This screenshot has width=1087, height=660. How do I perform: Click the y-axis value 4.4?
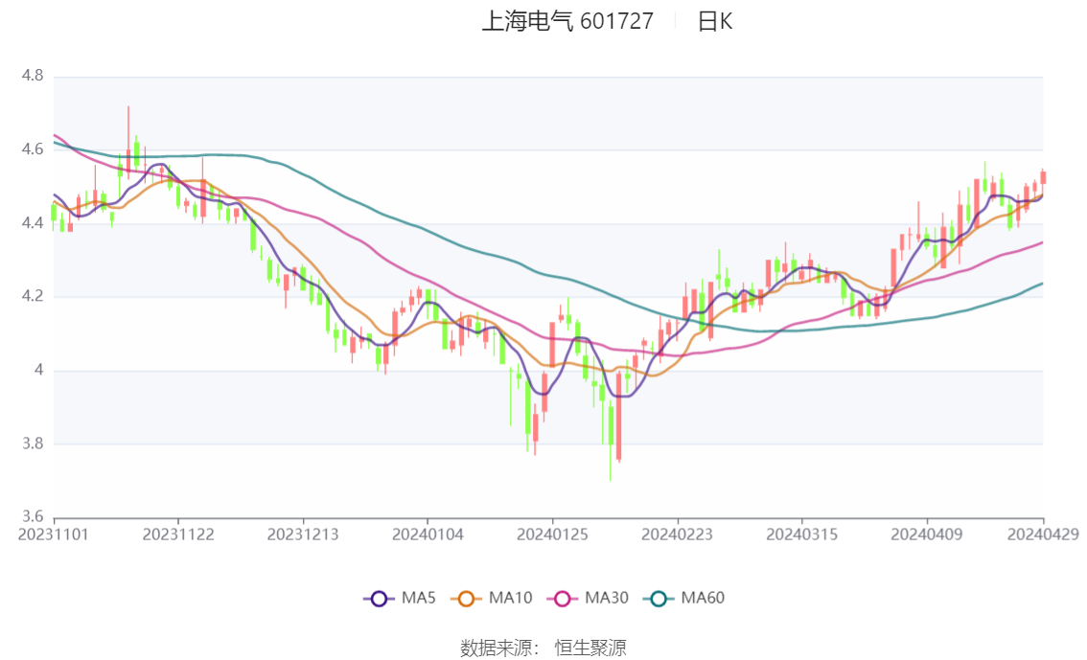click(33, 223)
